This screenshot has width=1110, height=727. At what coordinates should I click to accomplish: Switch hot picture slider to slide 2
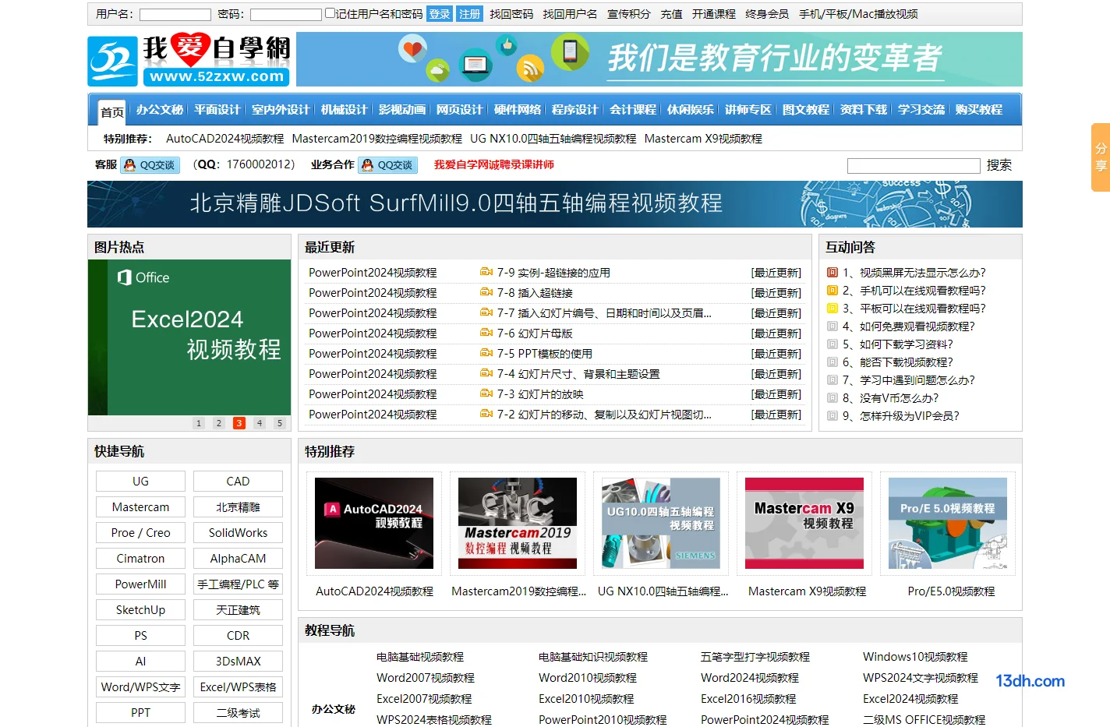[x=219, y=423]
